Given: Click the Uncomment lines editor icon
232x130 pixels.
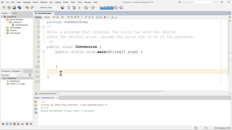Looking at the screenshot, I should (x=116, y=17).
